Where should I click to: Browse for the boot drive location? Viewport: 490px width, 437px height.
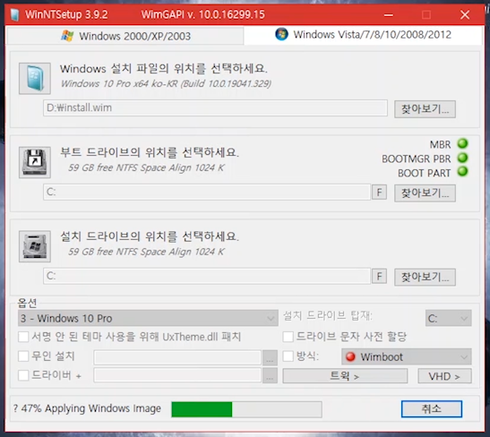[x=425, y=193]
